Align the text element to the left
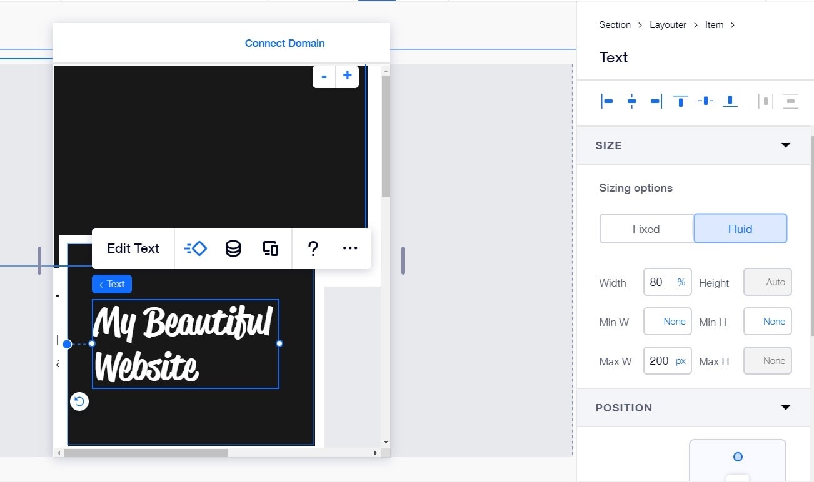Screen dimensions: 814x482 tap(607, 101)
